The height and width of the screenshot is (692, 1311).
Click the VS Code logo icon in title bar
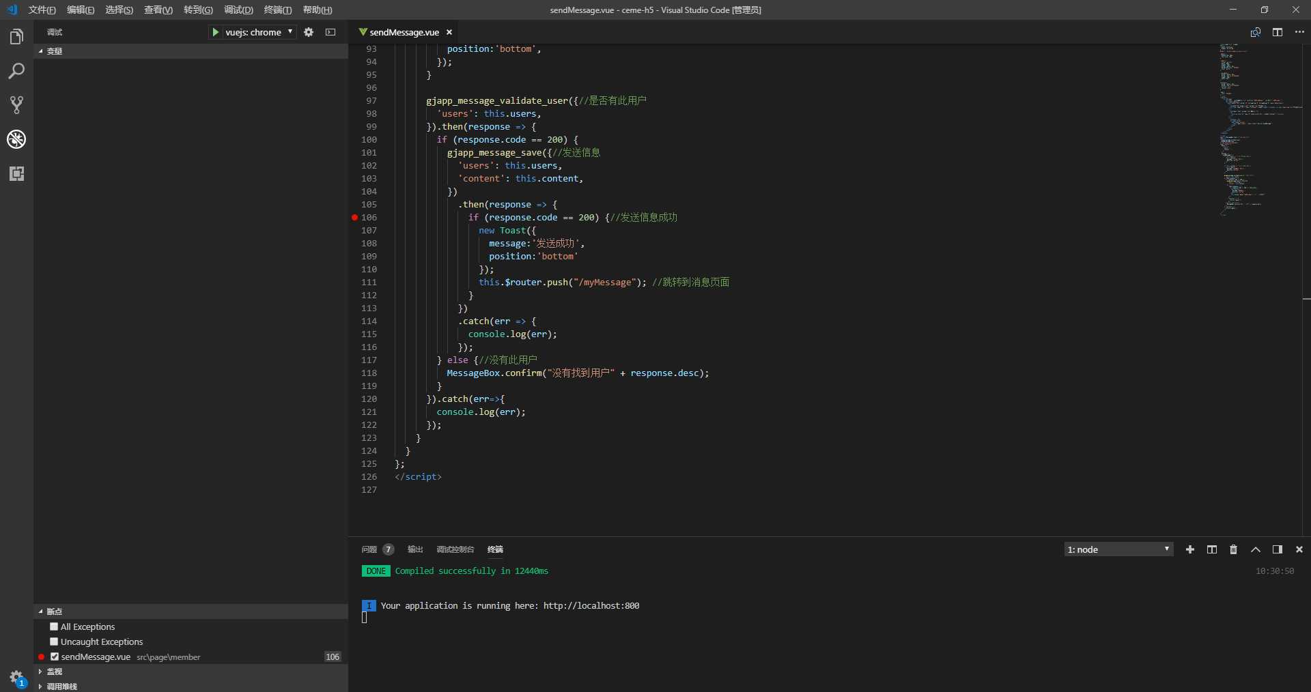pyautogui.click(x=12, y=10)
